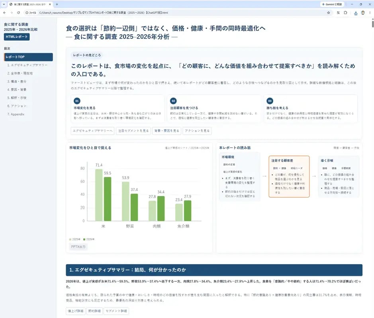The height and width of the screenshot is (318, 374).
Task: Click the HTMLレポート button in sidebar
Action: 17,37
